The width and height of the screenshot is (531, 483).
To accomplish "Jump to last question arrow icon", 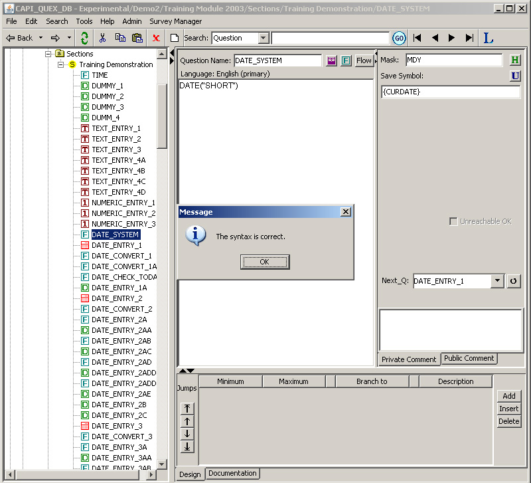I will pyautogui.click(x=469, y=38).
